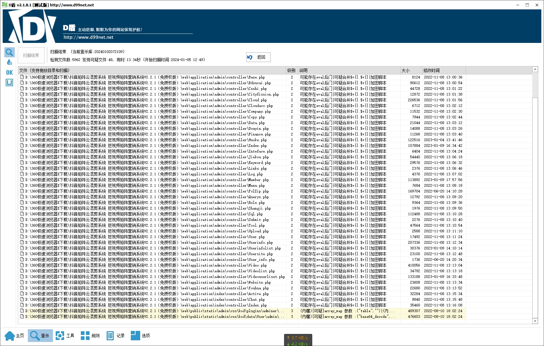Click the file icon of the Data.php row

[22, 123]
